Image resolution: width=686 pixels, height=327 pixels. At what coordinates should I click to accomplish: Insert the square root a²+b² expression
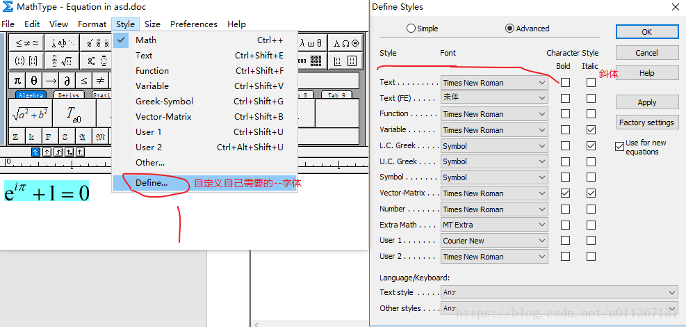(30, 113)
